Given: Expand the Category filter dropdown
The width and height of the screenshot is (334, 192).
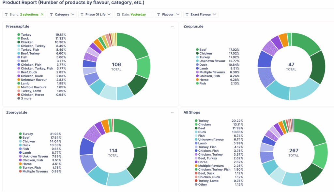Looking at the screenshot, I should coord(62,15).
